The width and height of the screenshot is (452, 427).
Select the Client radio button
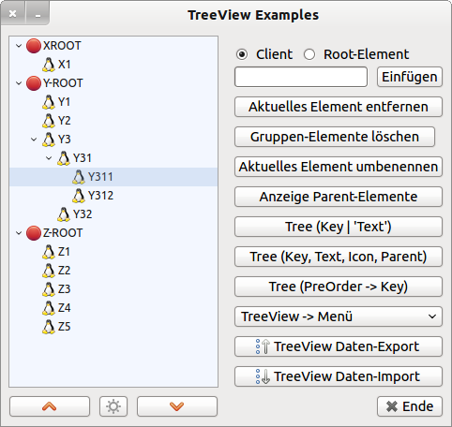pos(242,54)
